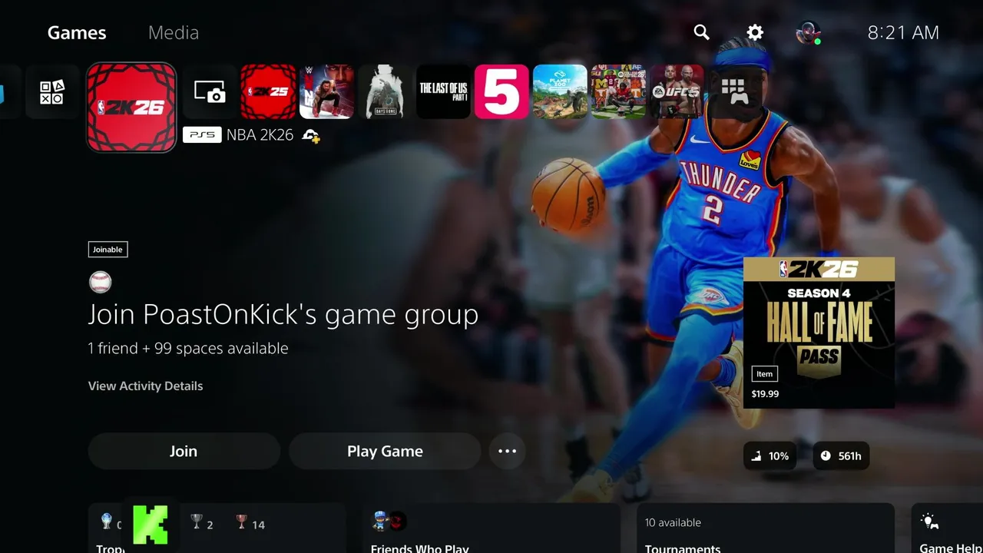Screen dimensions: 983x553
Task: Open the Hall of Fame Pass store card
Action: (819, 333)
